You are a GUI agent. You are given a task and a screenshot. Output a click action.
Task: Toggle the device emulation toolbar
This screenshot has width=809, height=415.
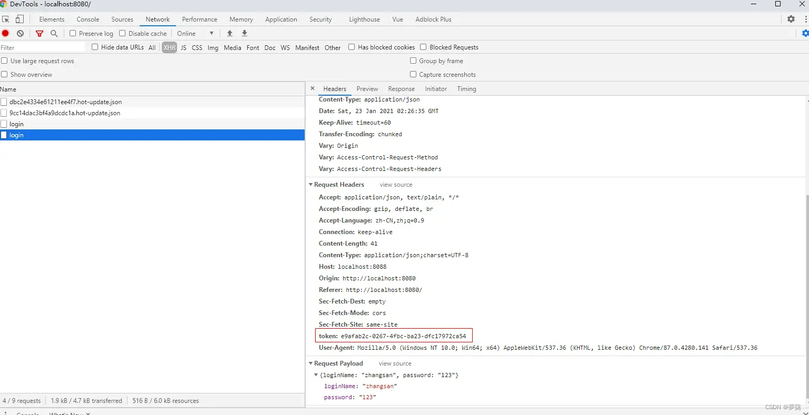click(20, 19)
